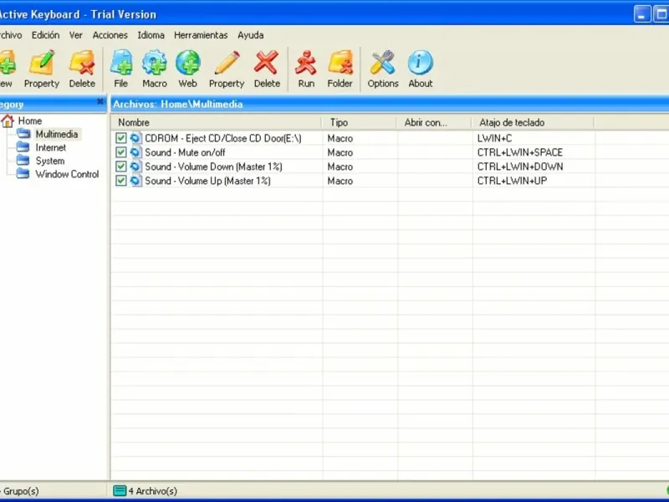Image resolution: width=669 pixels, height=502 pixels.
Task: Open the Ver menu
Action: (x=76, y=35)
